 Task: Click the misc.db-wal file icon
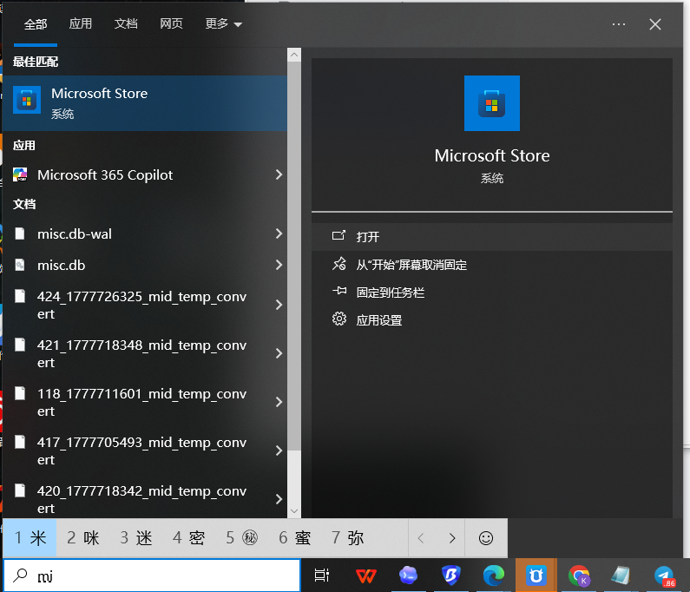pyautogui.click(x=20, y=234)
